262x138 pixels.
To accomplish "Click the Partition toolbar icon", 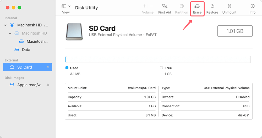I will (x=182, y=6).
